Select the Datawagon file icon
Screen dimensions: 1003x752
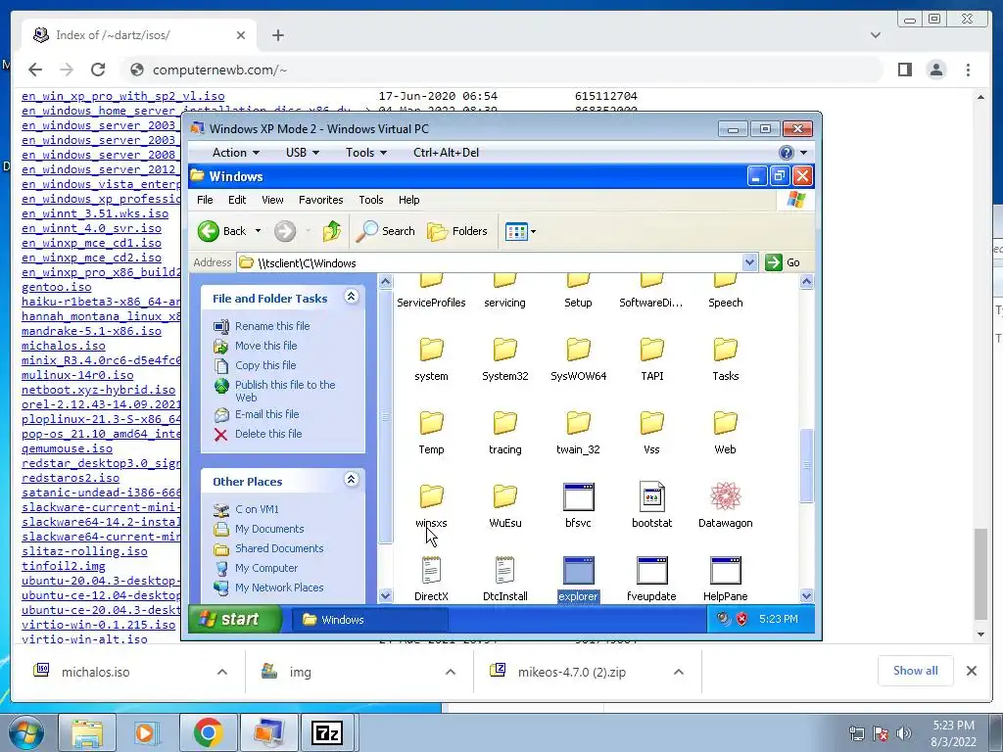coord(726,496)
